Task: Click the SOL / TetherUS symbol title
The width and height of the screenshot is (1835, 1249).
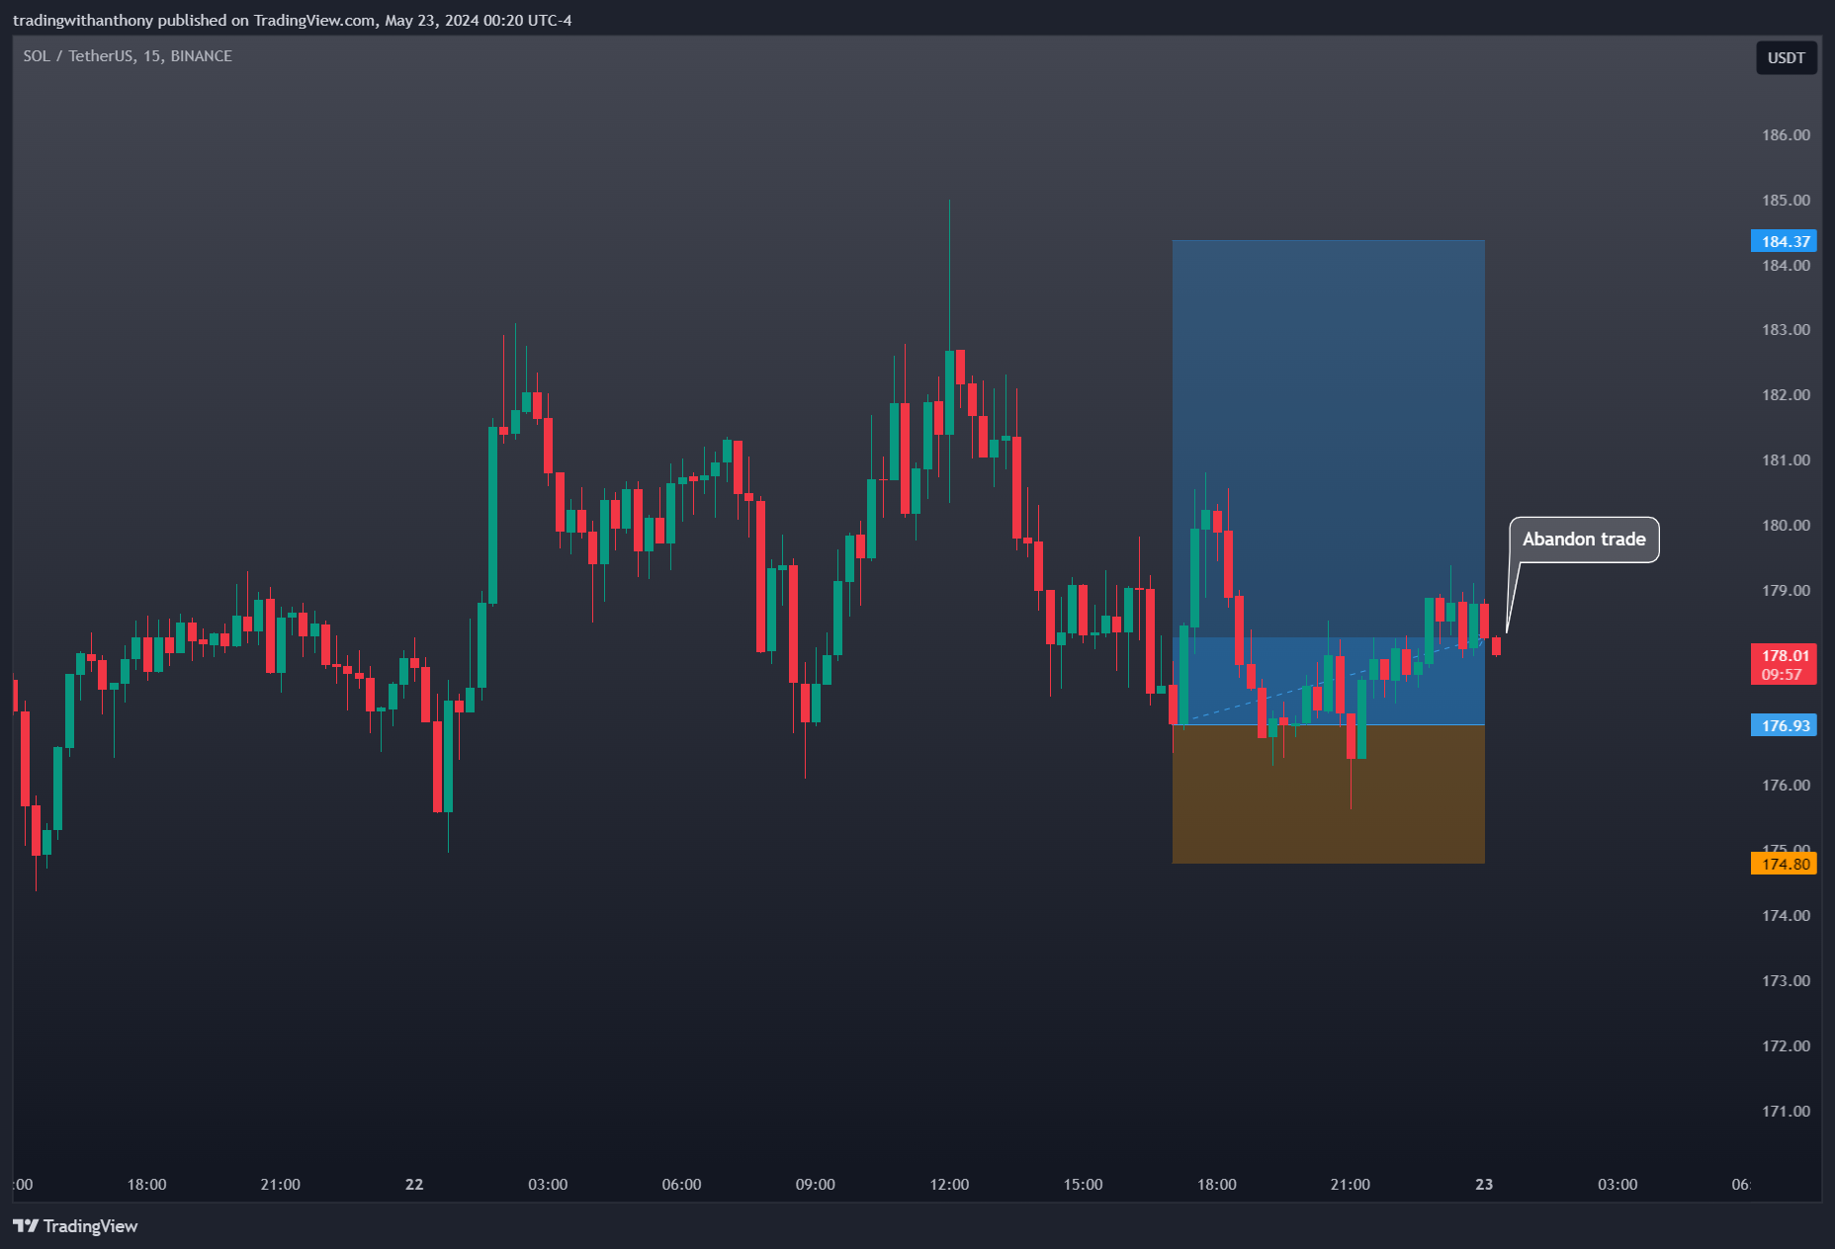Action: point(128,56)
